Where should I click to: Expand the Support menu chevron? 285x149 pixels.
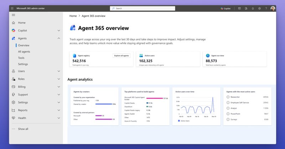tap(59, 95)
